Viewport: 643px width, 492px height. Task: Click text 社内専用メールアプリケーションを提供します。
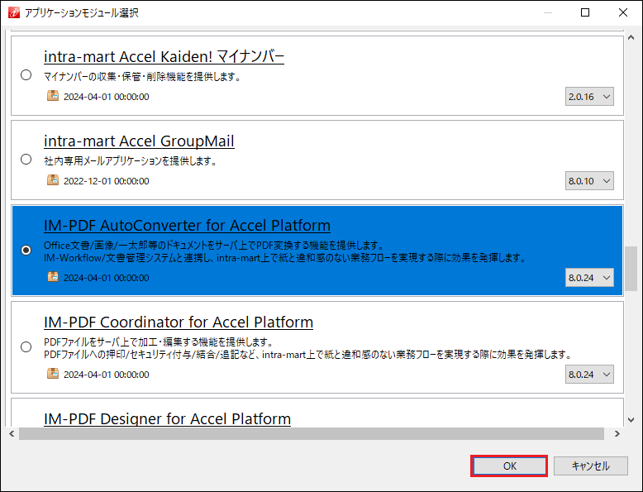click(131, 161)
